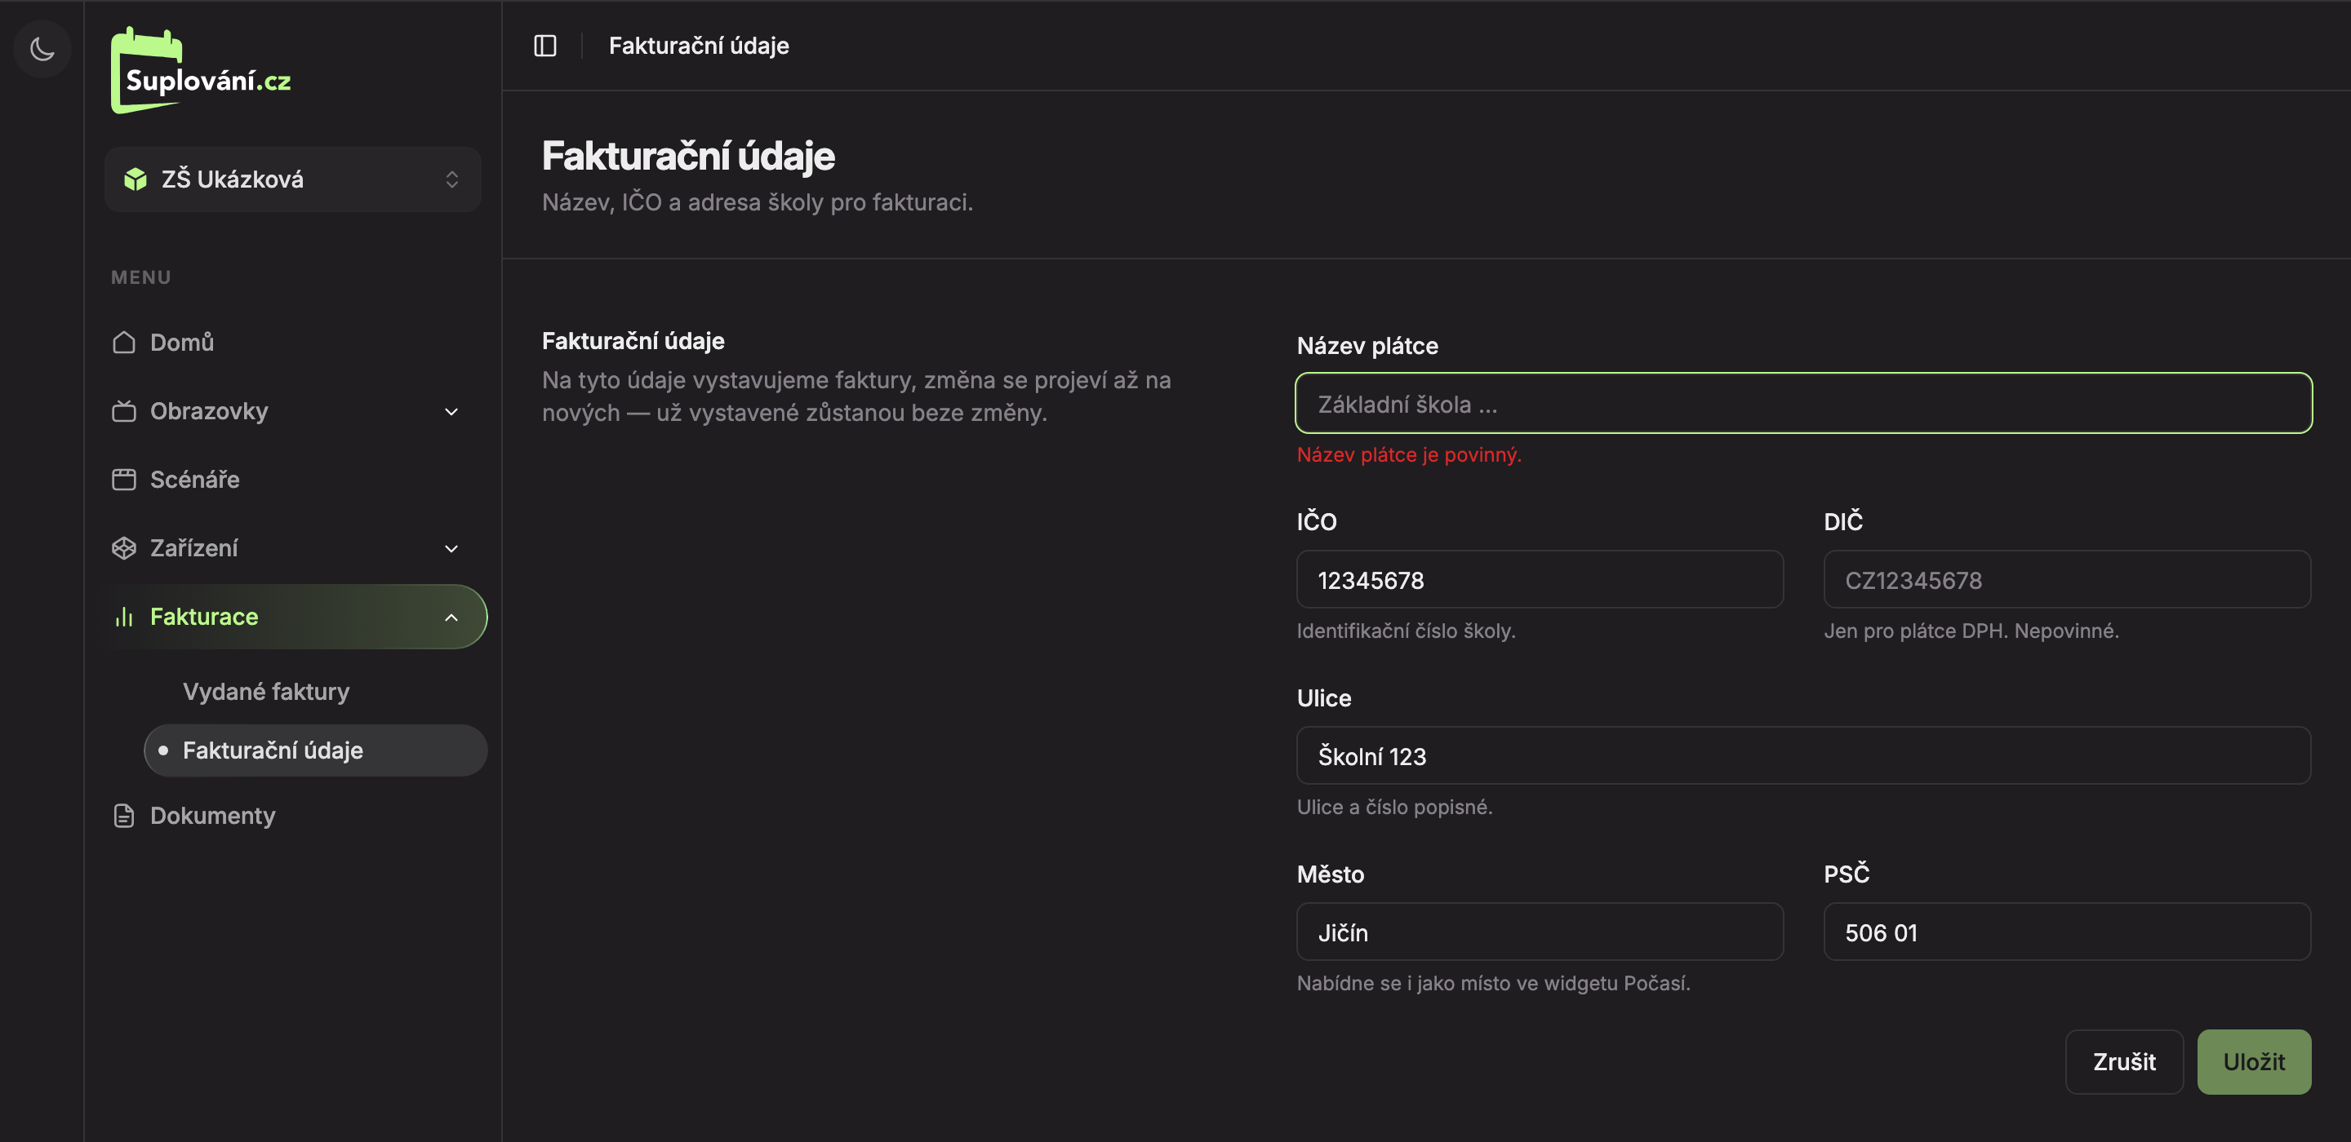The width and height of the screenshot is (2351, 1142).
Task: Click the Dokumenty file icon
Action: (124, 816)
